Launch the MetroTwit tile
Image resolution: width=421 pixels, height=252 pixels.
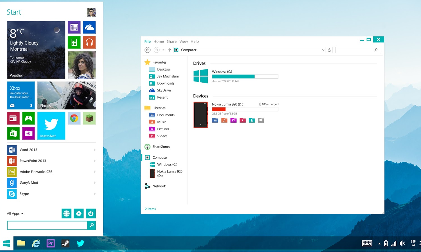(51, 126)
